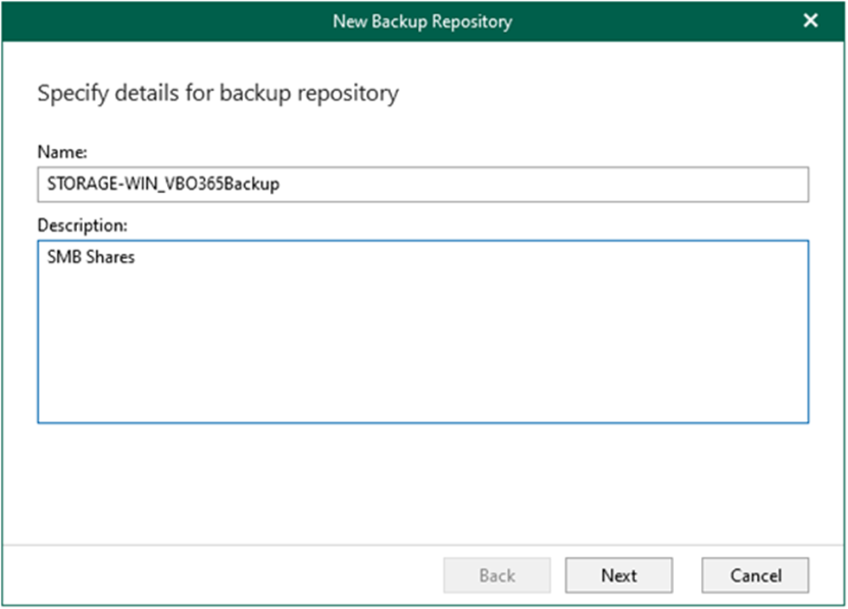Place cursor on the SMB Shares text

tap(91, 257)
